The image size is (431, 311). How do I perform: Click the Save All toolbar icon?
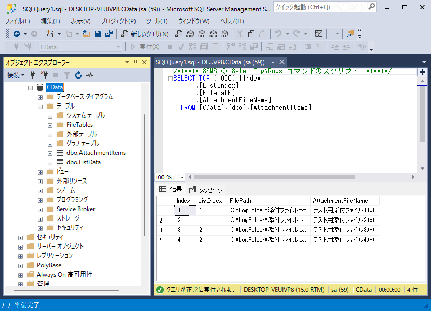click(109, 34)
